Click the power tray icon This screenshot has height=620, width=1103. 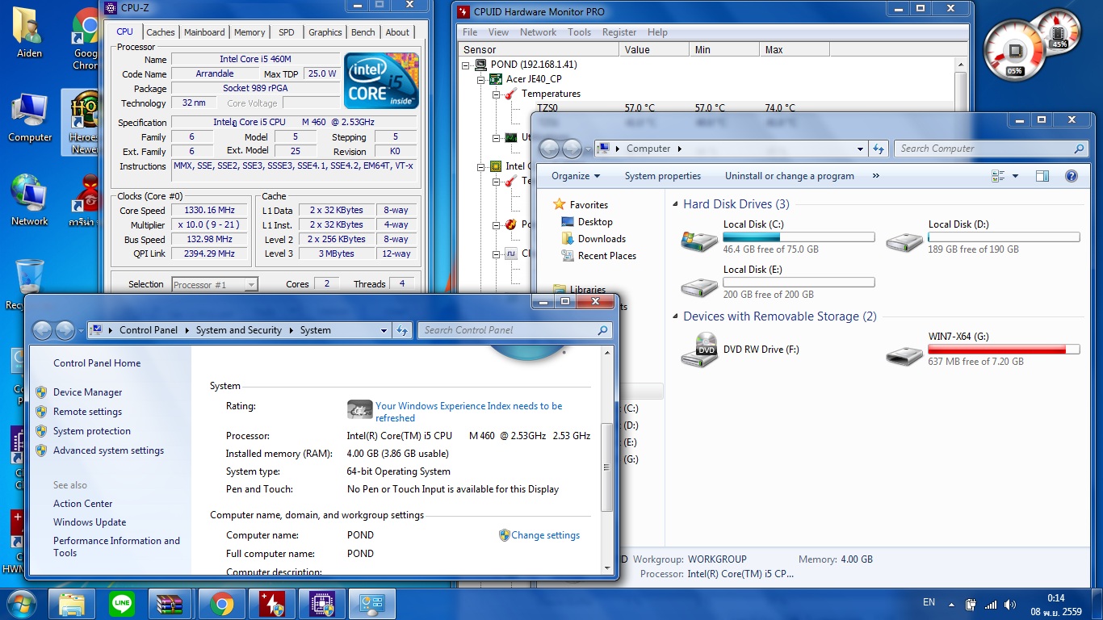click(x=971, y=603)
